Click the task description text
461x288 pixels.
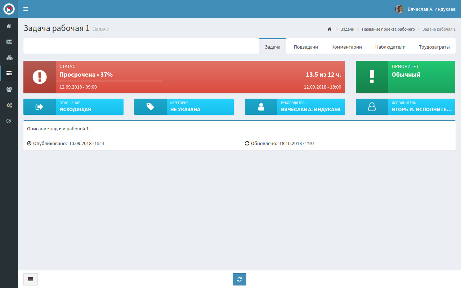click(59, 129)
